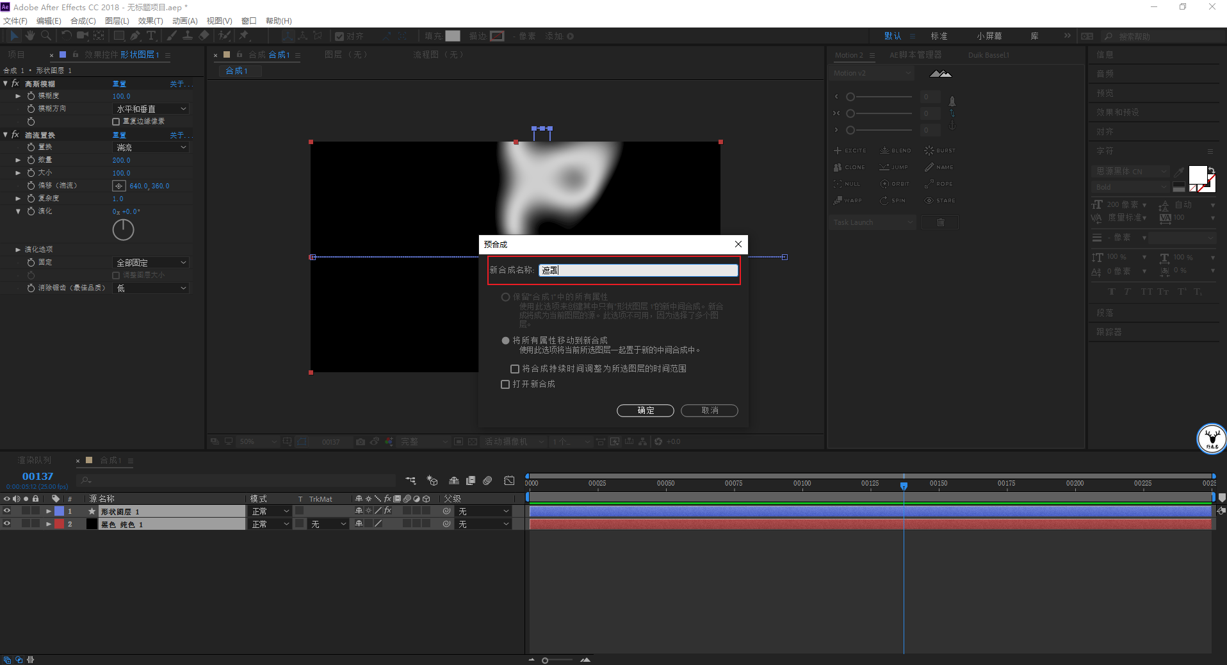Select the Rectangle shape tool

[119, 36]
